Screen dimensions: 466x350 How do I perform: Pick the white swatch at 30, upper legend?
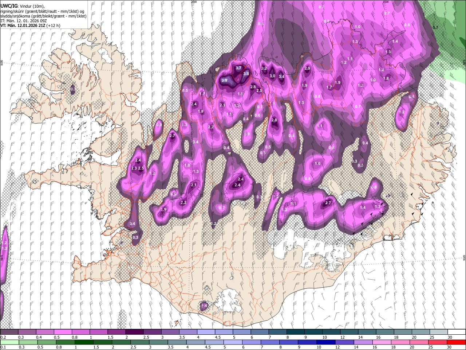point(457,332)
